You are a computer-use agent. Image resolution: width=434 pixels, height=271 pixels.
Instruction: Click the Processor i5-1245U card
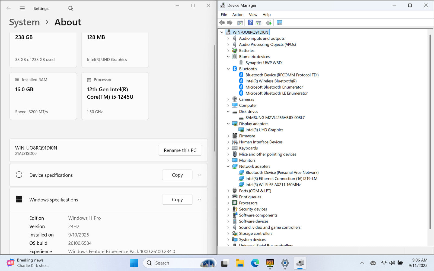click(115, 96)
